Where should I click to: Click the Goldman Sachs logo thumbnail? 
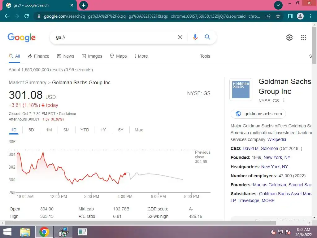(241, 90)
